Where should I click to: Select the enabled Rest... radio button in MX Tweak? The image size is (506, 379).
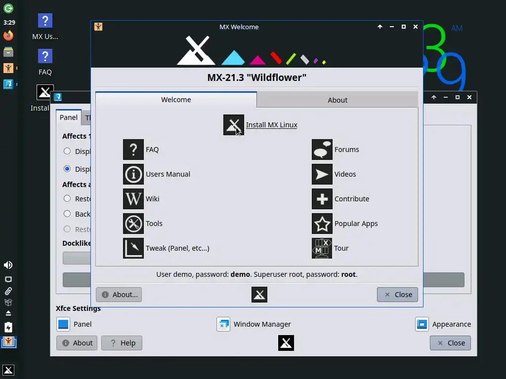click(x=67, y=198)
